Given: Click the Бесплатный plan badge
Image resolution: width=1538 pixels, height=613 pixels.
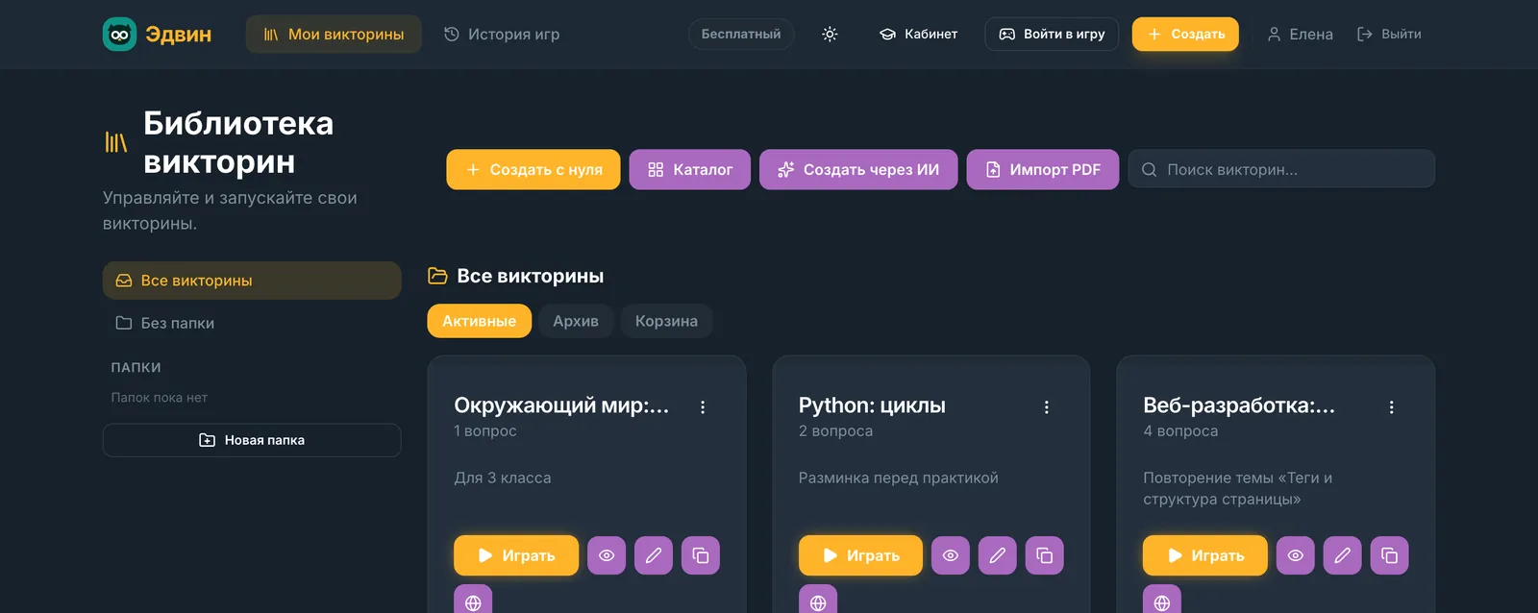Looking at the screenshot, I should coord(741,35).
